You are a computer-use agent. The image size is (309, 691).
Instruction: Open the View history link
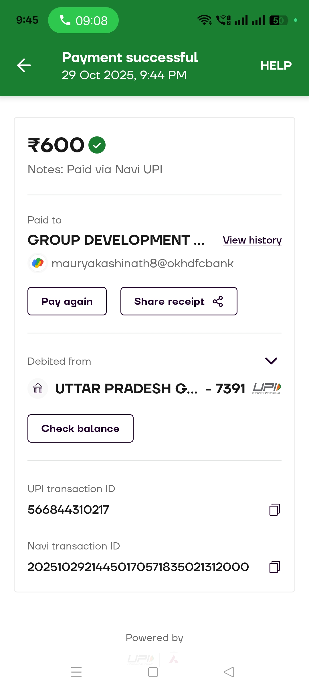tap(252, 240)
